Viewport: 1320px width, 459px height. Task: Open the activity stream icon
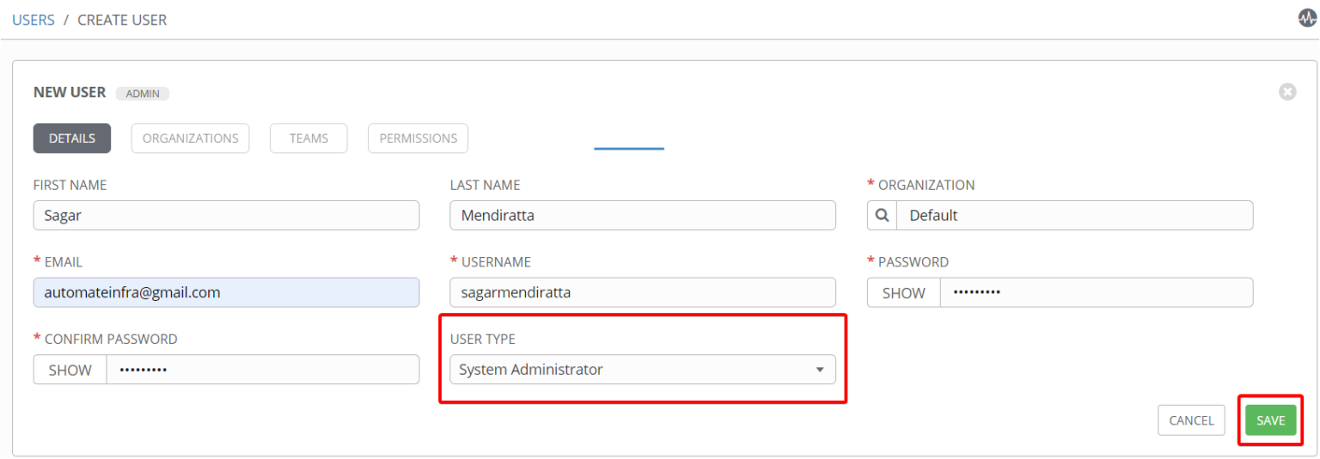click(x=1307, y=19)
